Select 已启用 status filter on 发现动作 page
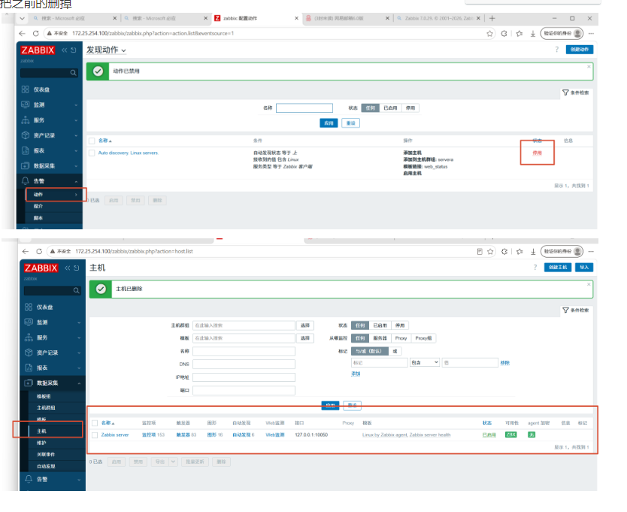The width and height of the screenshot is (627, 512). 390,108
